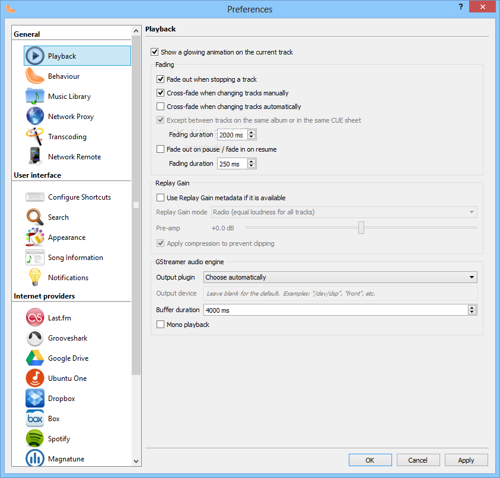This screenshot has height=478, width=500.
Task: Click the question mark help button
Action: 461,7
